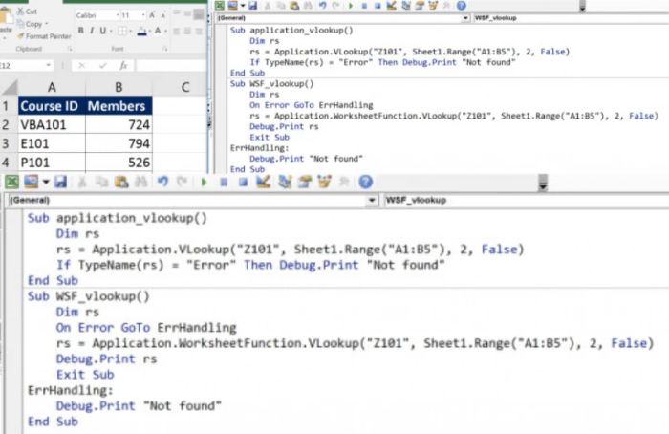
Task: Open Object Browser icon in small upper VBA toolbar
Action: pos(433,5)
